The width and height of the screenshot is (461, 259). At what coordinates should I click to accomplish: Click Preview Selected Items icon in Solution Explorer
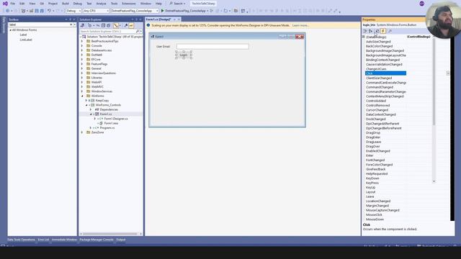131,26
